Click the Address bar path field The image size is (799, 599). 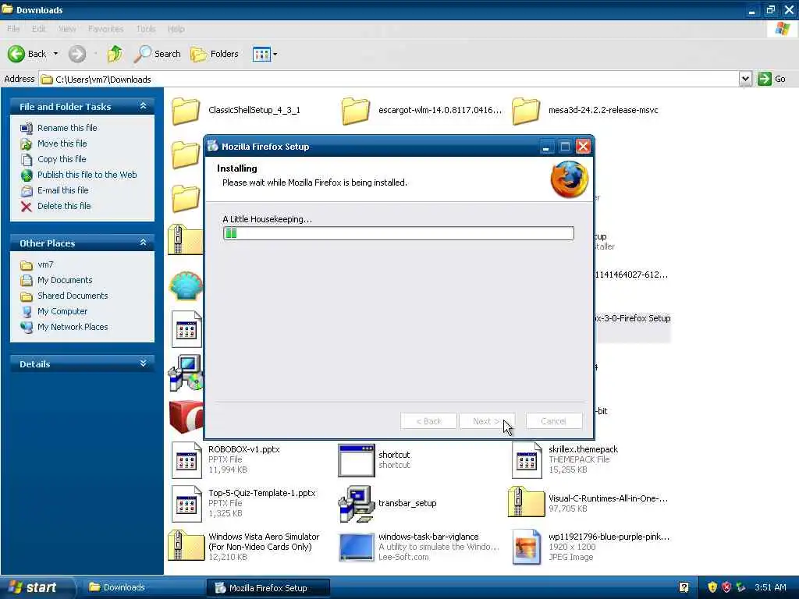pos(389,79)
